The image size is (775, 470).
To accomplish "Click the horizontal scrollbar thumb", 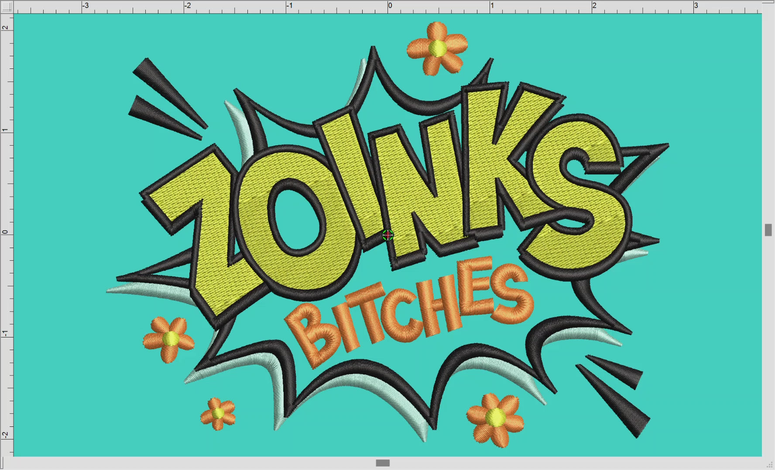I will (x=383, y=463).
